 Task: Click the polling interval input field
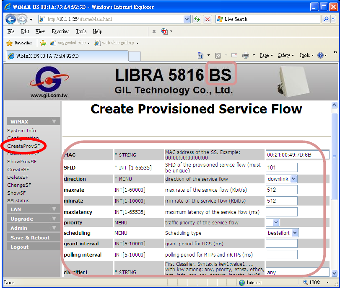282,255
